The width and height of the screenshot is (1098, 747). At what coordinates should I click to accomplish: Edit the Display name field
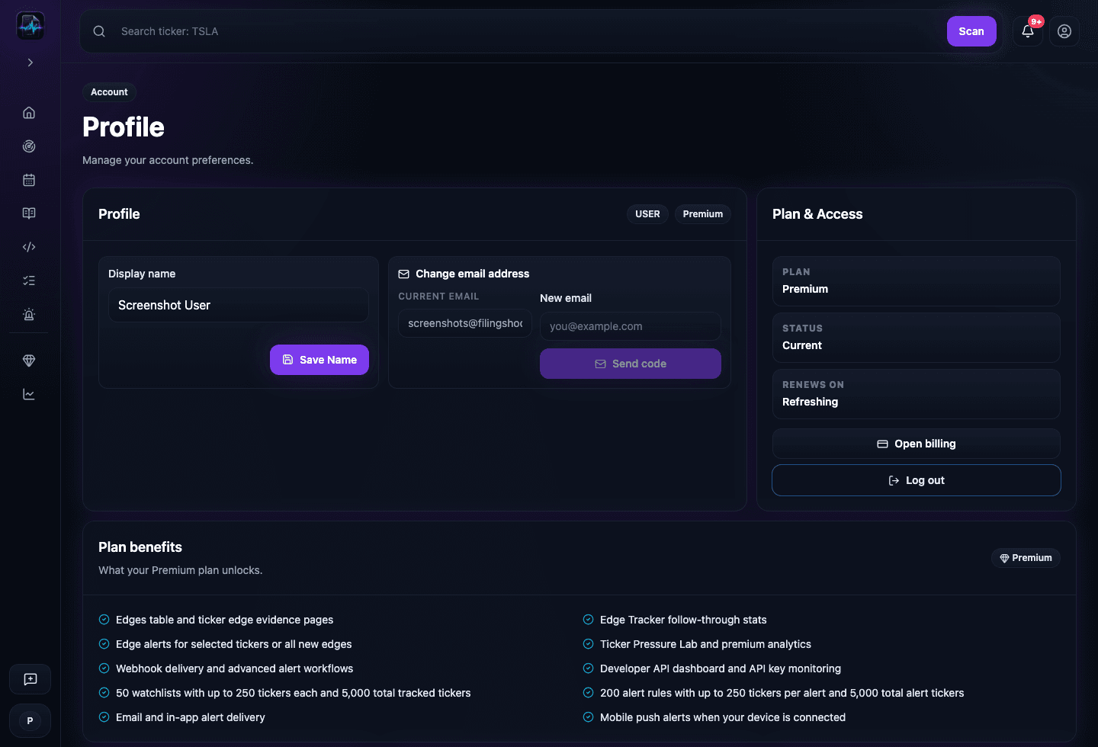239,305
